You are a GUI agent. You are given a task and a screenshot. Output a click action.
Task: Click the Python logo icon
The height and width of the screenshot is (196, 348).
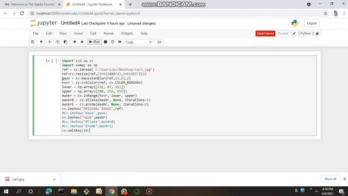coord(295,23)
